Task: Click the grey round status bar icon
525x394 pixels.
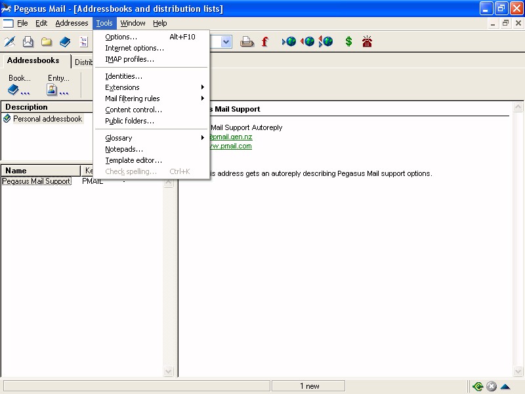Action: point(492,387)
